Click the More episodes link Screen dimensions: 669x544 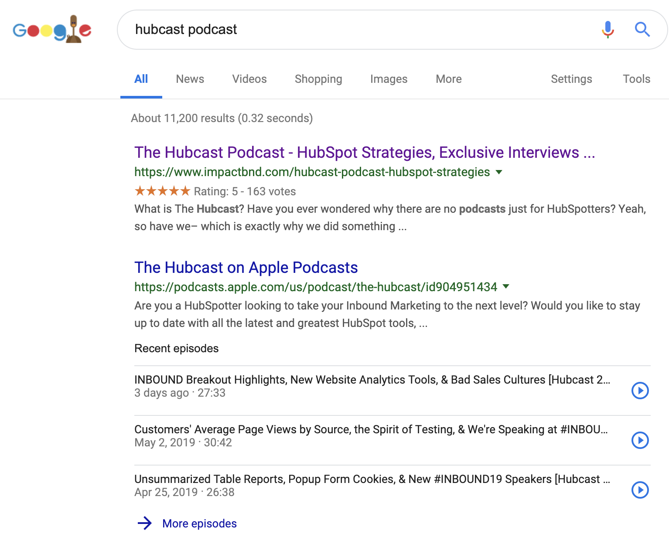point(199,524)
